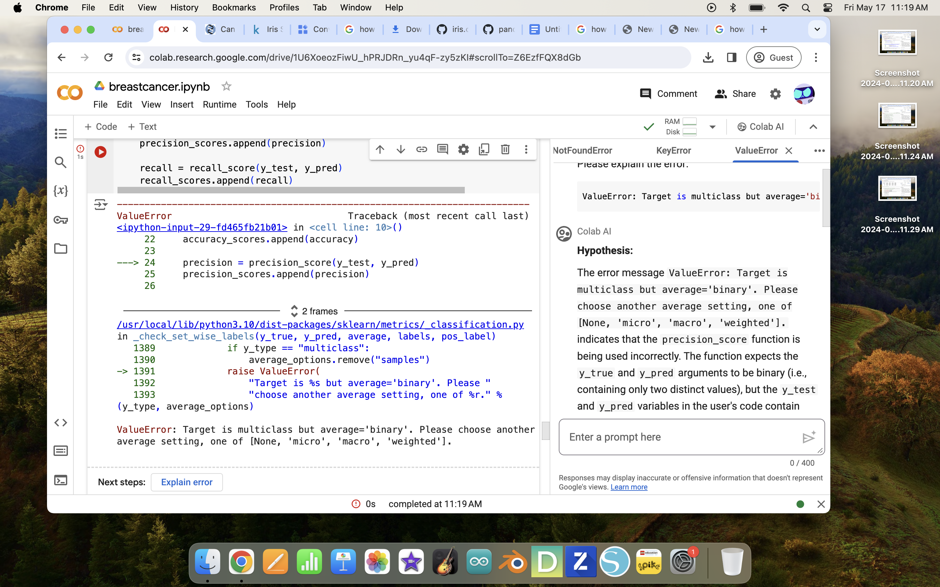Open Finder from the Dock
Screen dimensions: 940x587
[x=208, y=561]
